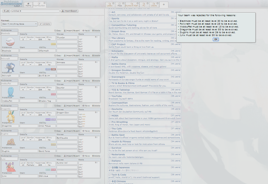Open the Help room tab
The image size is (268, 184).
120,5
